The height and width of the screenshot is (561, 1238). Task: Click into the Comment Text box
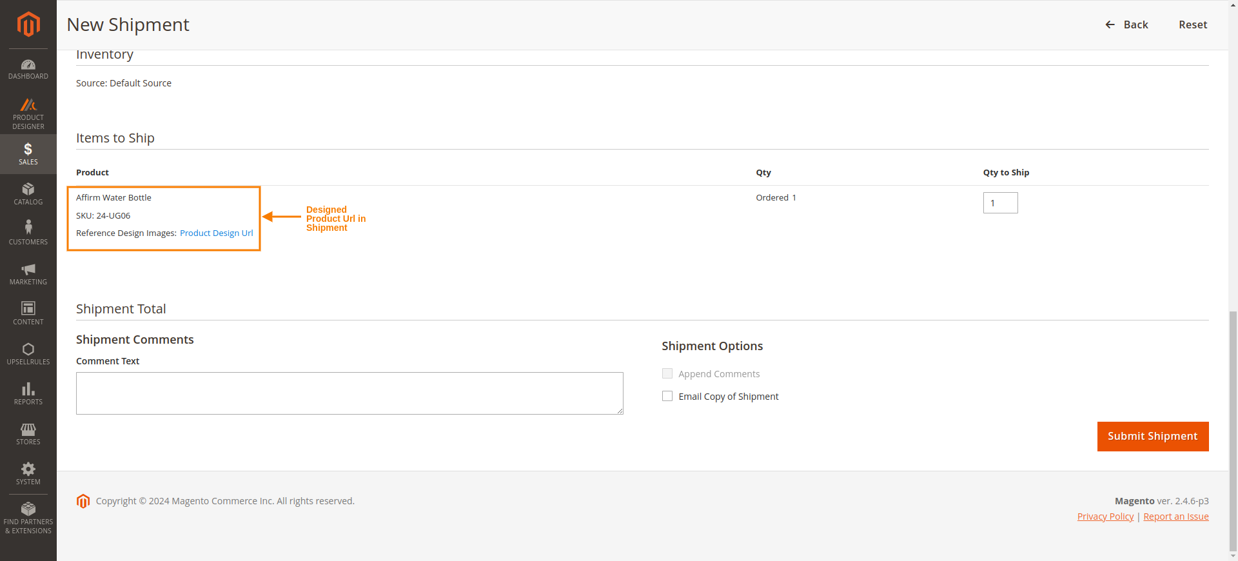[x=349, y=393]
